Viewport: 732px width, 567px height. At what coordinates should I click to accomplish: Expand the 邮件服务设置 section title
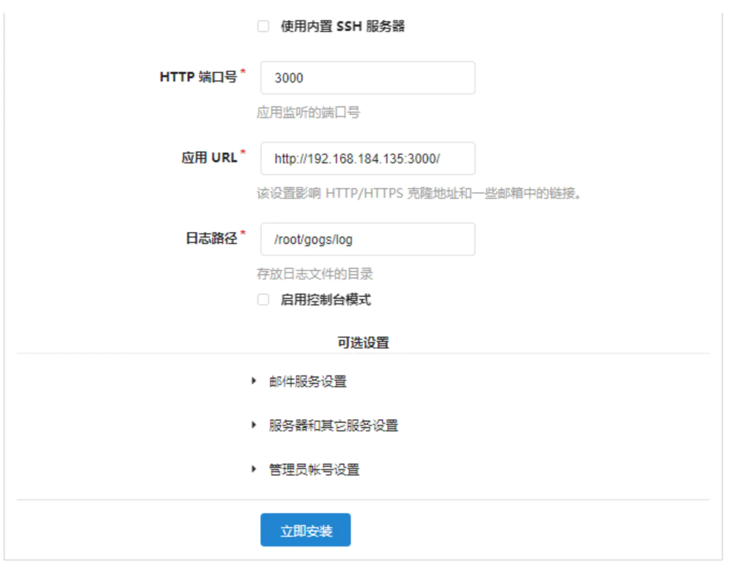click(308, 381)
